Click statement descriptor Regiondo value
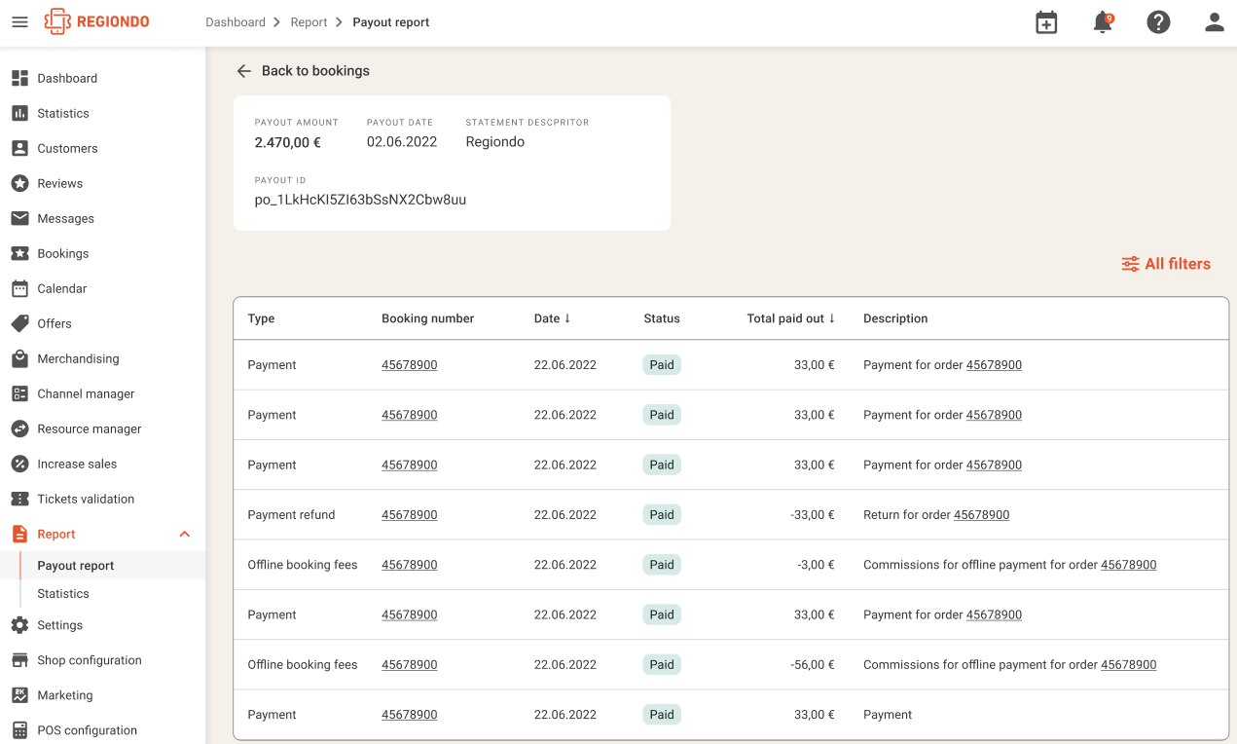Viewport: 1237px width, 744px height. (x=494, y=142)
